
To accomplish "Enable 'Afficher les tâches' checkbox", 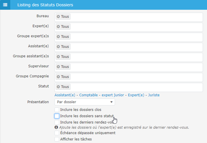I will tap(57, 139).
